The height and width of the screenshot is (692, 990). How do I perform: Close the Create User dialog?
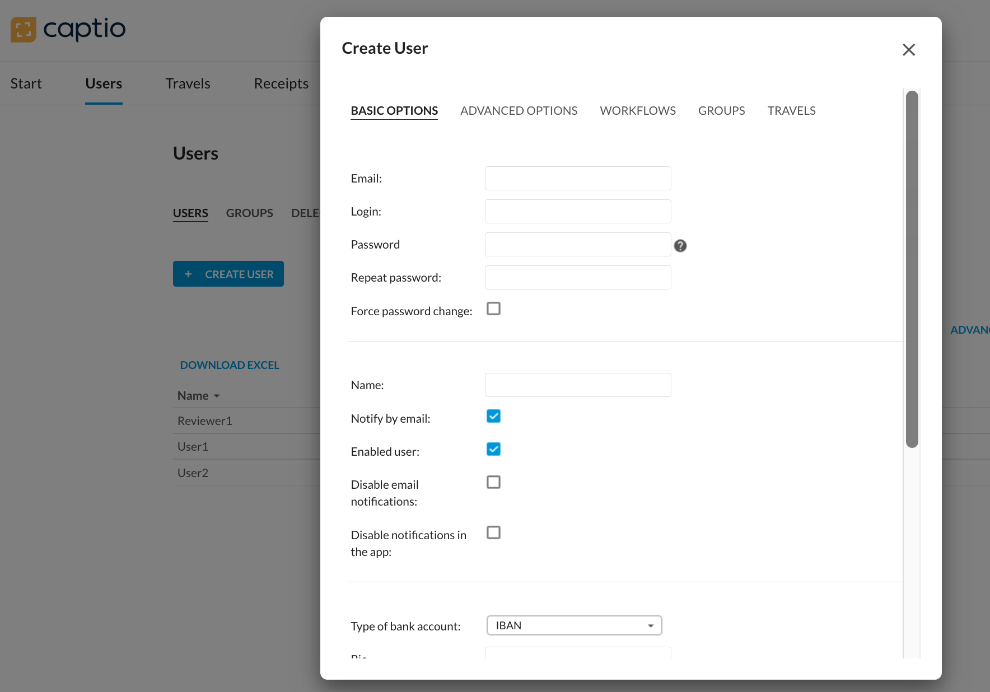point(908,50)
